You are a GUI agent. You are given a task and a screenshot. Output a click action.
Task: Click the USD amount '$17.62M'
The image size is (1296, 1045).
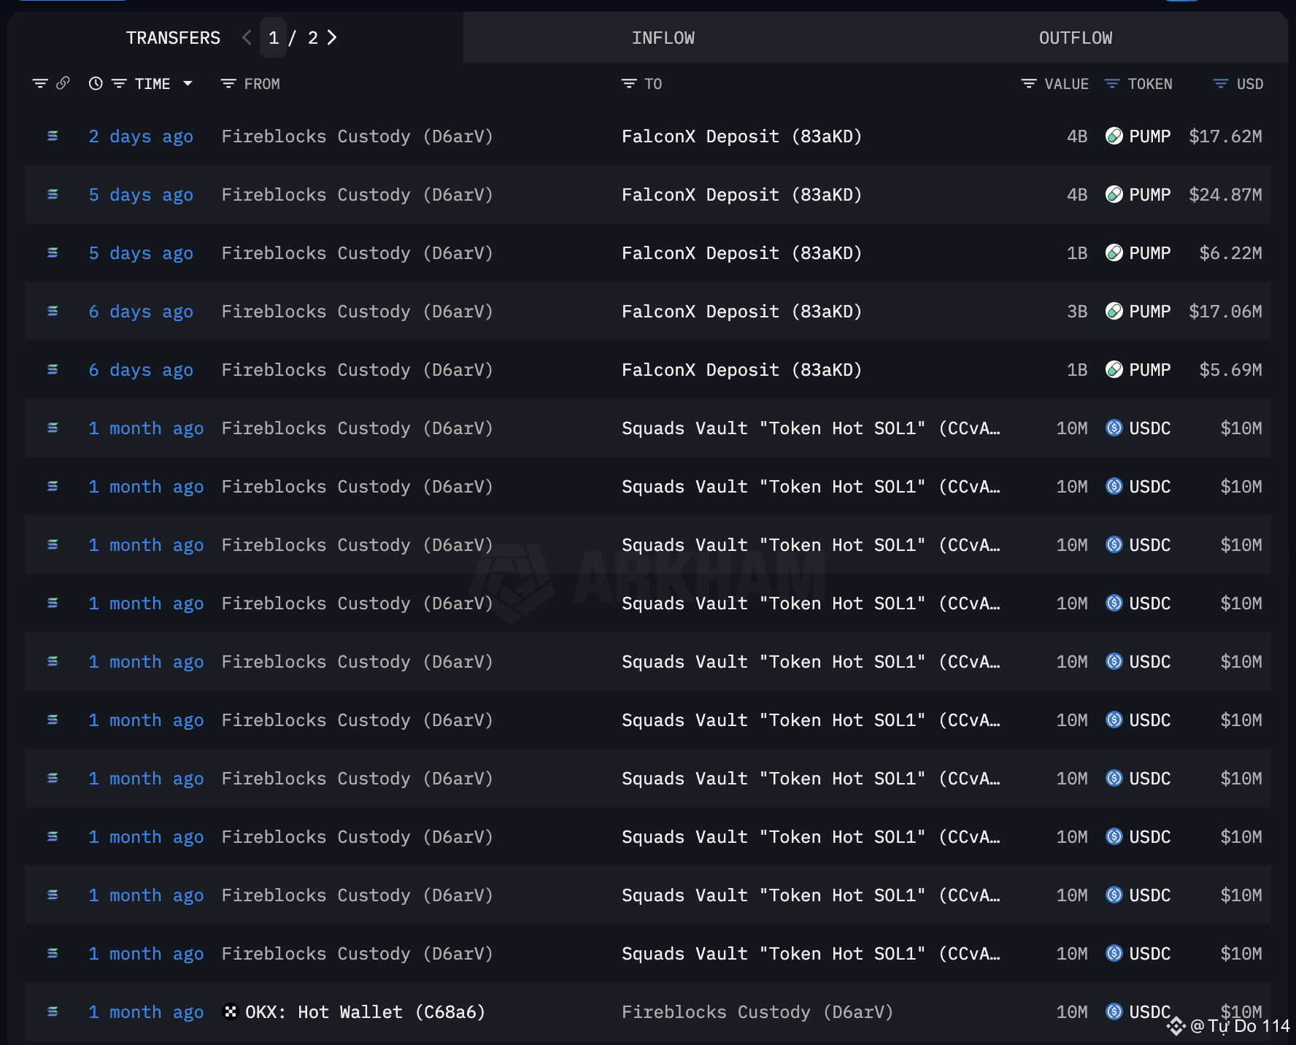coord(1225,136)
